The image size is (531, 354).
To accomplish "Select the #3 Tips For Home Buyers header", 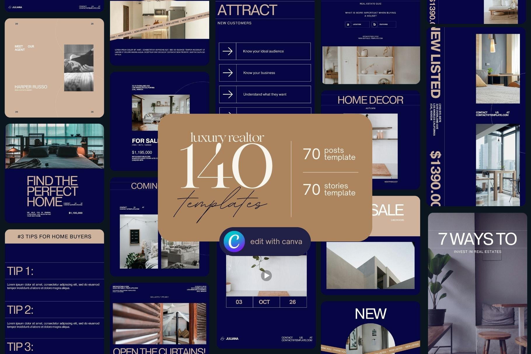I will [54, 236].
